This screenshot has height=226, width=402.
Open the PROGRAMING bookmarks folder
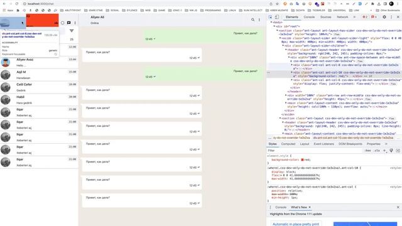coord(210,10)
